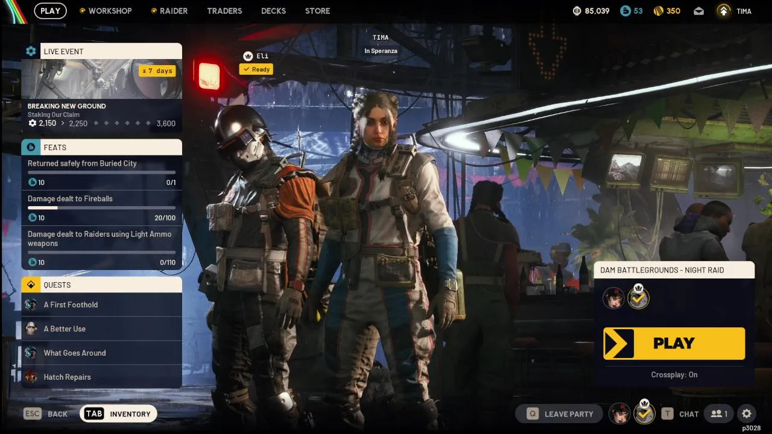Screen dimensions: 772x434
Task: Click the Leave Party button
Action: pos(560,414)
